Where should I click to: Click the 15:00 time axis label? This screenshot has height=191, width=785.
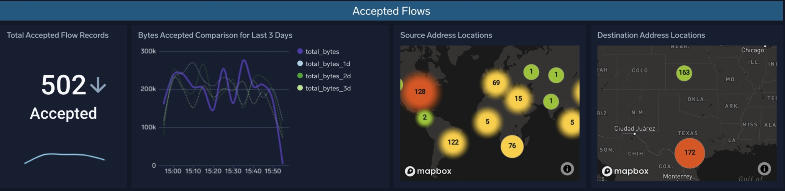tap(173, 171)
